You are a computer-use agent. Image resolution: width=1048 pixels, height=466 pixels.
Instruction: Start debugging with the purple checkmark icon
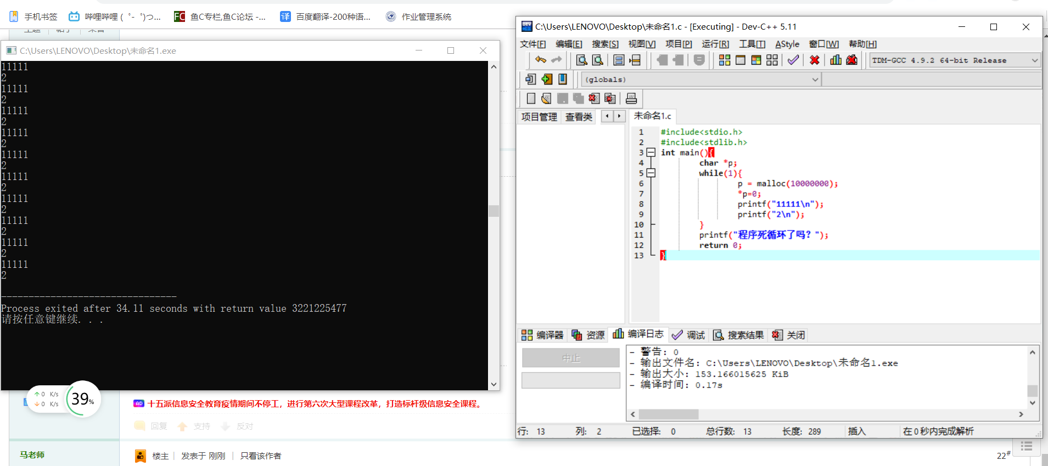point(793,60)
